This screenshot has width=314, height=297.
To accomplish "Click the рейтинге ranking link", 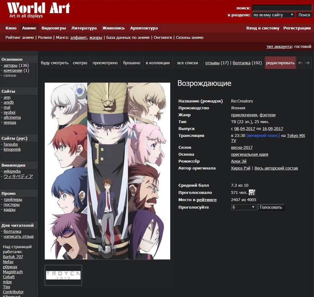I will click(x=207, y=200).
